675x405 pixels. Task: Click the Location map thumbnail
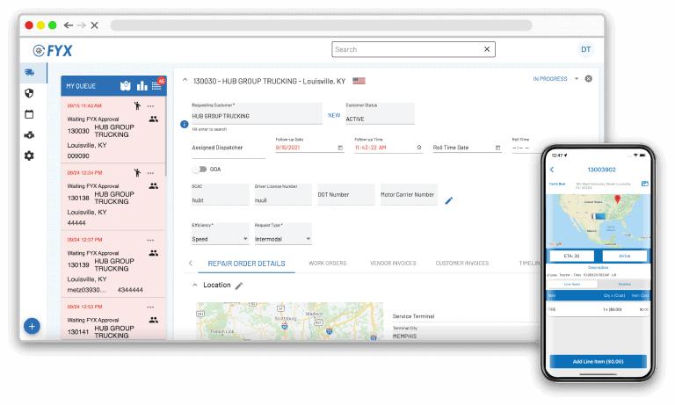pos(290,321)
